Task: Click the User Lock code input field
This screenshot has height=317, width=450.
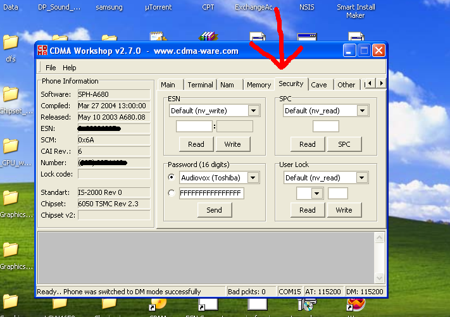Action: (x=338, y=194)
